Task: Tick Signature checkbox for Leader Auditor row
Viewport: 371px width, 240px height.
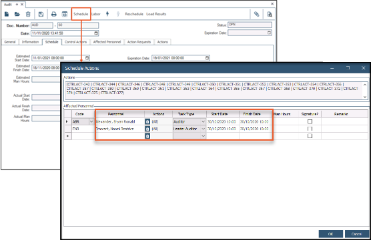Action: coord(310,129)
